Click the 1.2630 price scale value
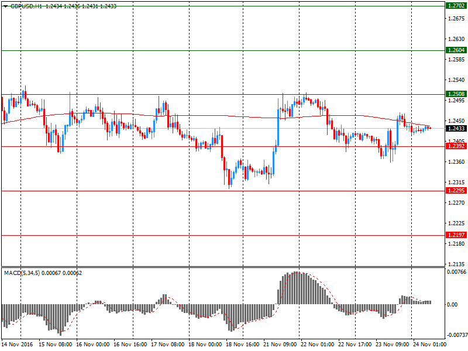 click(x=456, y=39)
